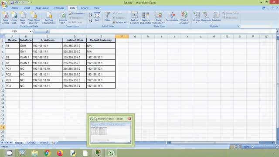The image size is (279, 157).
Task: Click the Zoom In plus button
Action: point(277,147)
